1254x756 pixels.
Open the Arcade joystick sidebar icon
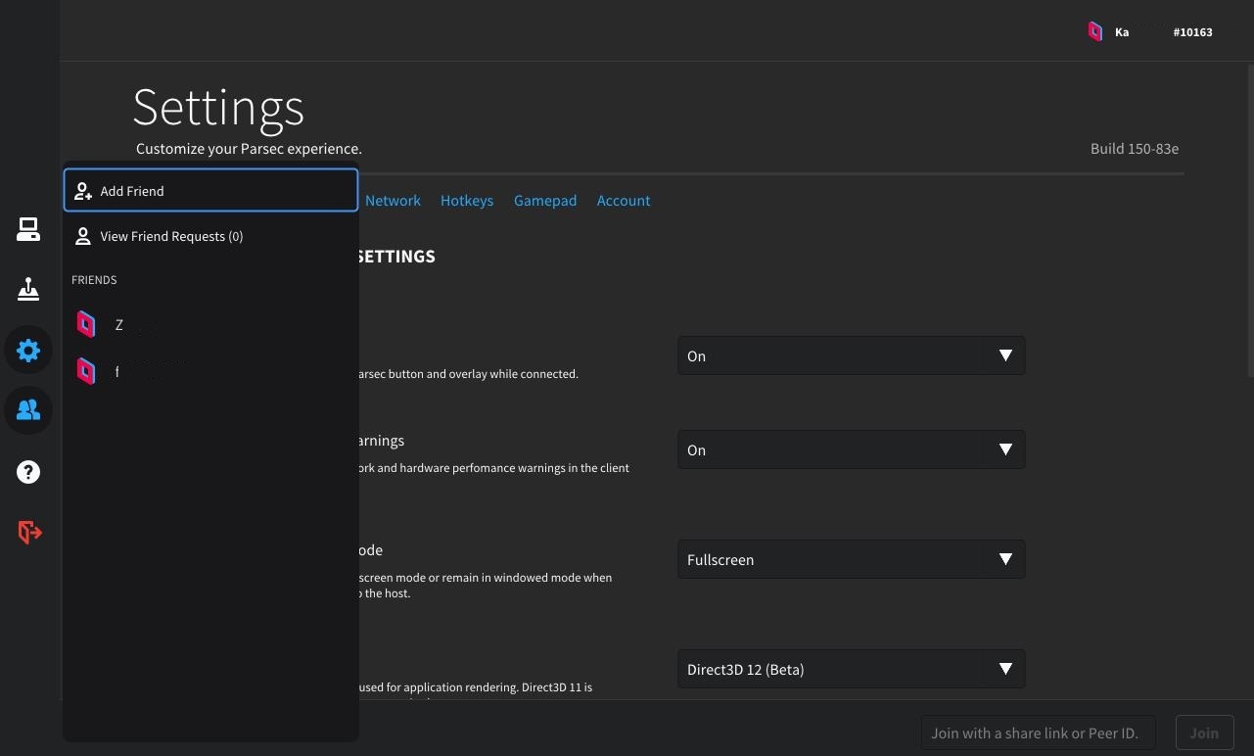[x=28, y=290]
